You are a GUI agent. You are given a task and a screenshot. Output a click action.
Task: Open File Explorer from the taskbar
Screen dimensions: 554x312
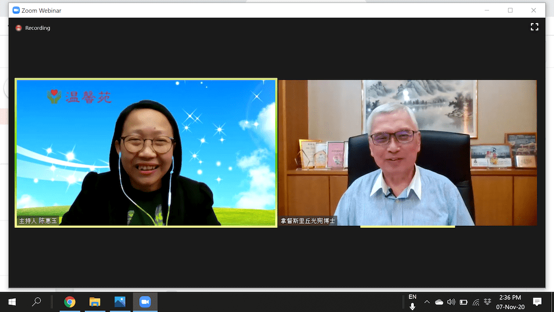coord(95,302)
